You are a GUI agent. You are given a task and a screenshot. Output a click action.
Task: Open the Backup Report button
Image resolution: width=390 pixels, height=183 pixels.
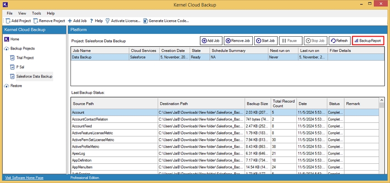pos(368,41)
